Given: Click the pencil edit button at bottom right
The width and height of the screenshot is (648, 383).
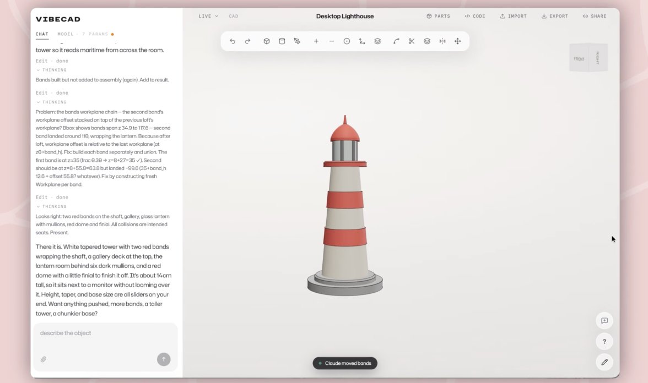Looking at the screenshot, I should 604,362.
